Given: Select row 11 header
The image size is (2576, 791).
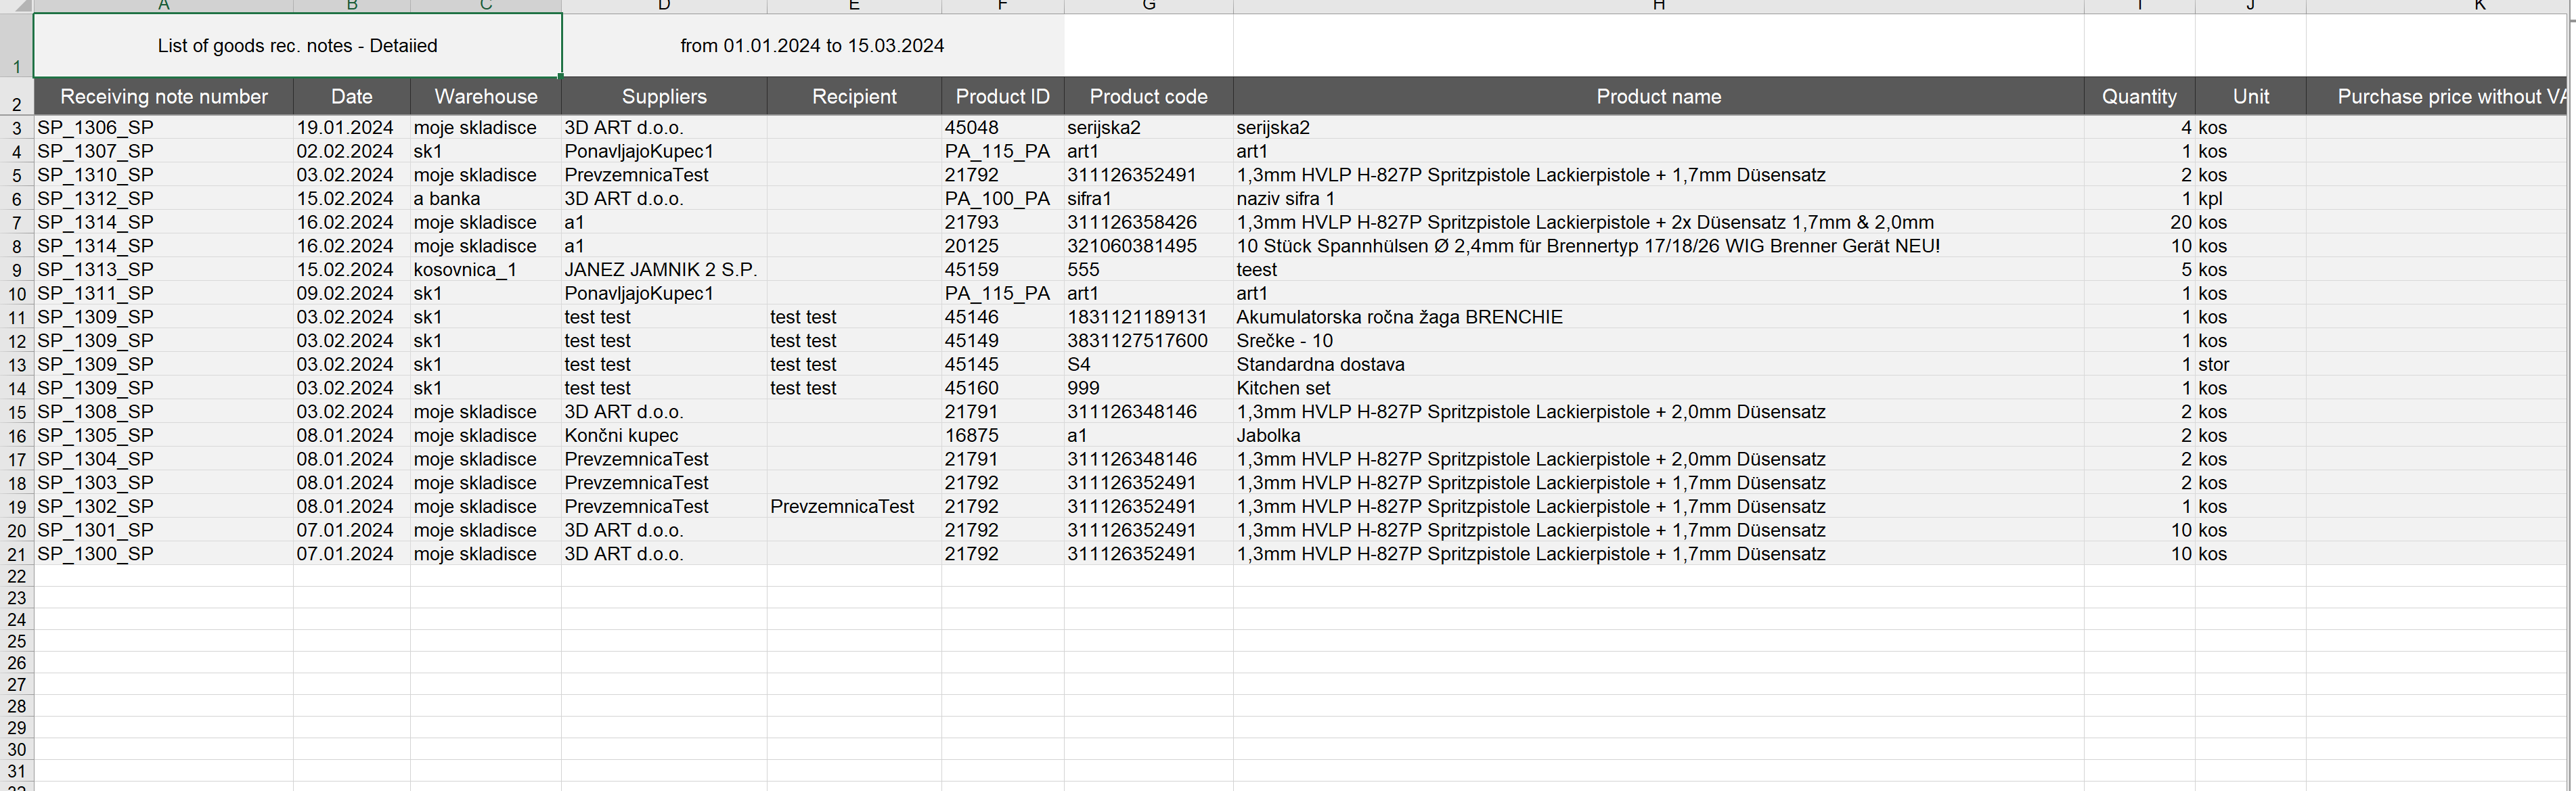Looking at the screenshot, I should 17,318.
